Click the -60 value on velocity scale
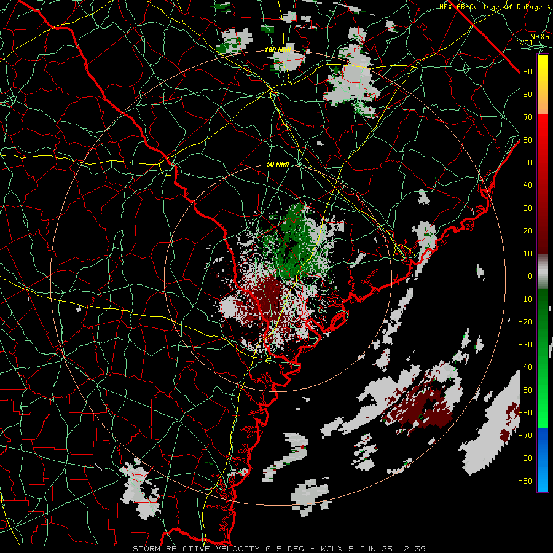The image size is (553, 553). (x=525, y=413)
